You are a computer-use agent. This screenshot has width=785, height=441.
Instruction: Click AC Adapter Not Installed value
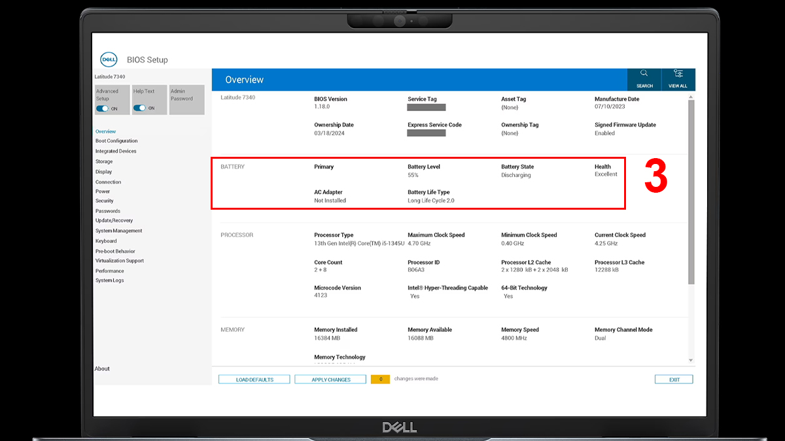pos(330,201)
